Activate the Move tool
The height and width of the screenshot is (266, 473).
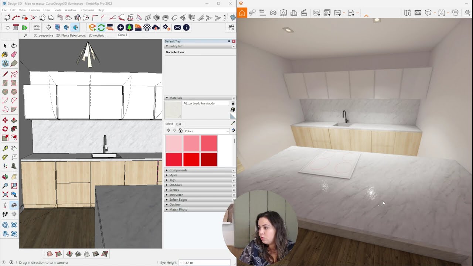pos(5,120)
